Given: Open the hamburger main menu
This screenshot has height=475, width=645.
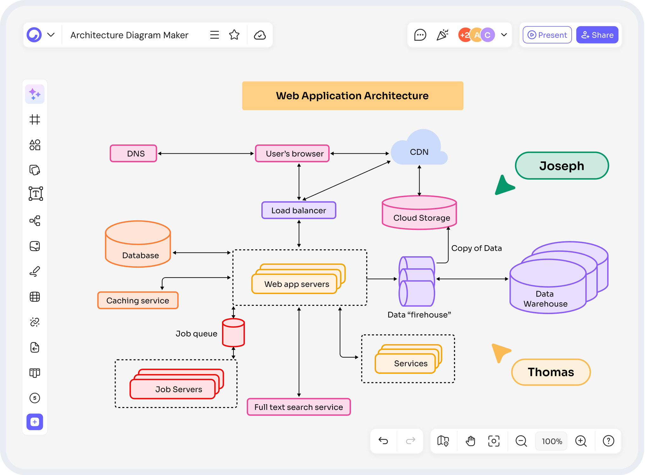Looking at the screenshot, I should (x=214, y=35).
